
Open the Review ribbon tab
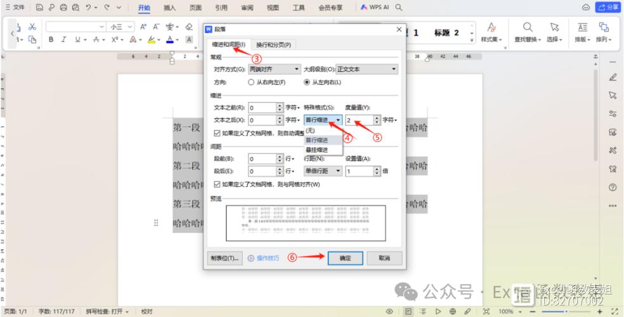(247, 8)
